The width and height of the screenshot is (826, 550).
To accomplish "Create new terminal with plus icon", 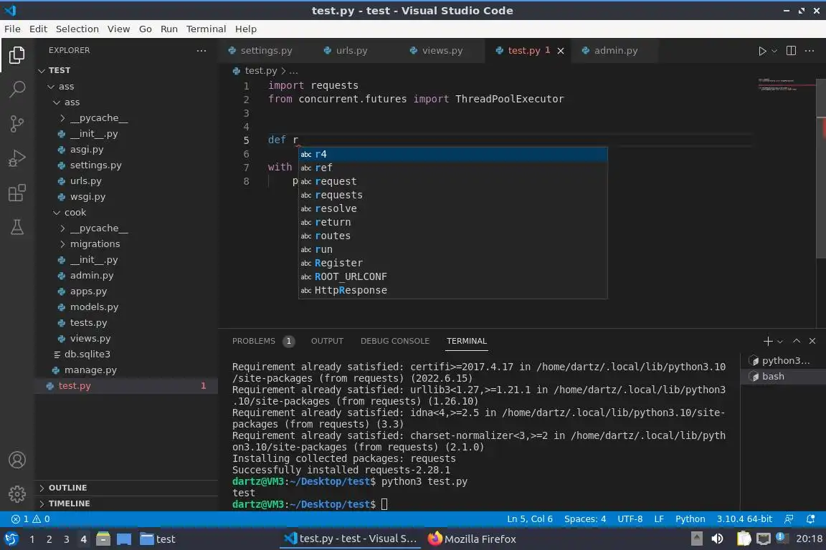I will pos(767,341).
